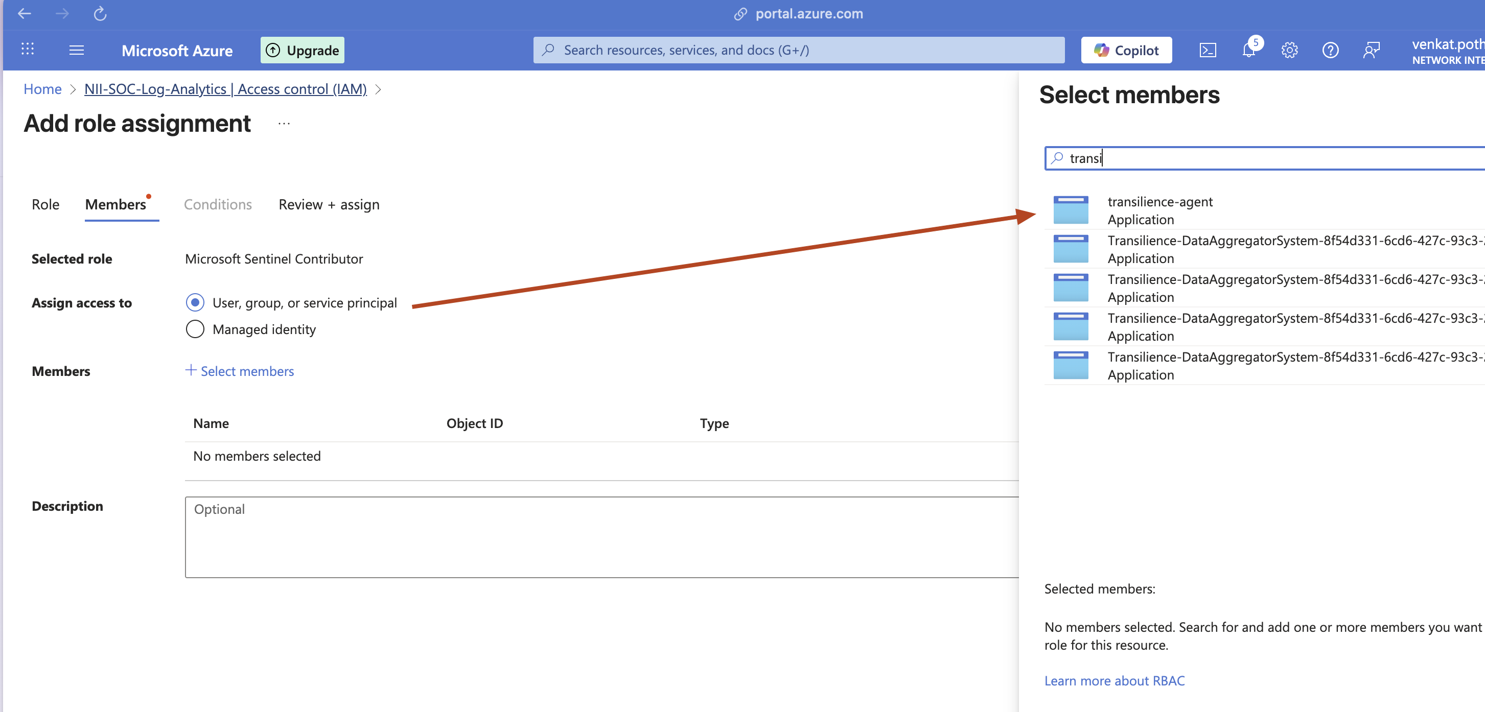1485x712 pixels.
Task: Open Learn more about RBAC link
Action: (x=1115, y=680)
